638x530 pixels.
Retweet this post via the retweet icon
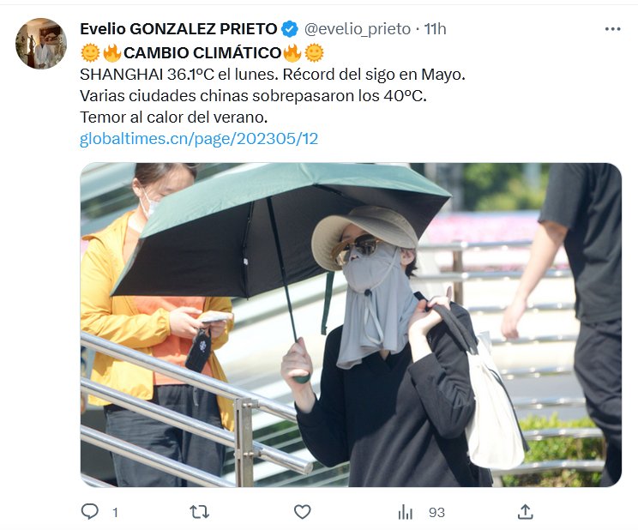(199, 512)
